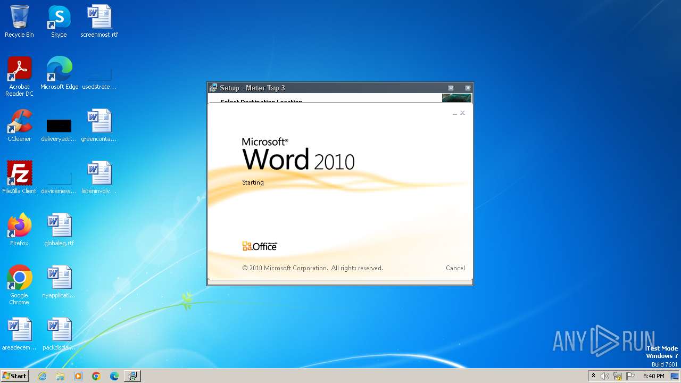The image size is (681, 383).
Task: Show hidden system tray icons
Action: click(x=593, y=376)
